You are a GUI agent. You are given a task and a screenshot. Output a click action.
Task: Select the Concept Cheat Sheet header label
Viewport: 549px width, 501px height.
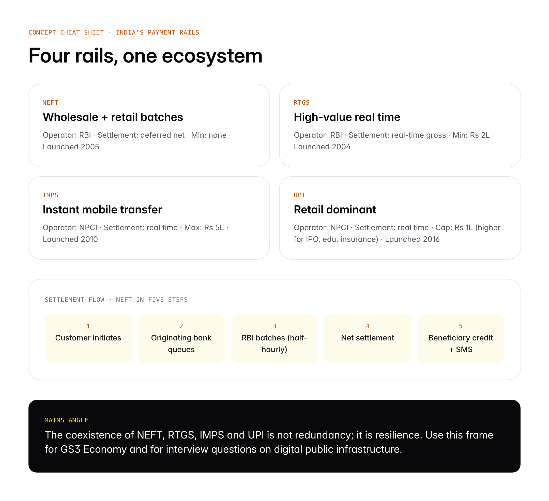tap(114, 33)
